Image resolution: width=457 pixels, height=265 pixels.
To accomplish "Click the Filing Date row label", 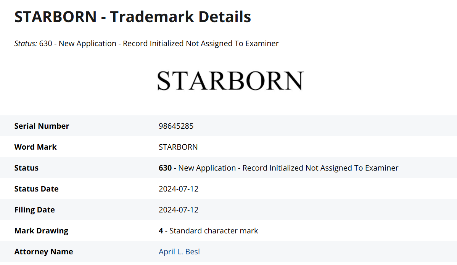I will (34, 210).
